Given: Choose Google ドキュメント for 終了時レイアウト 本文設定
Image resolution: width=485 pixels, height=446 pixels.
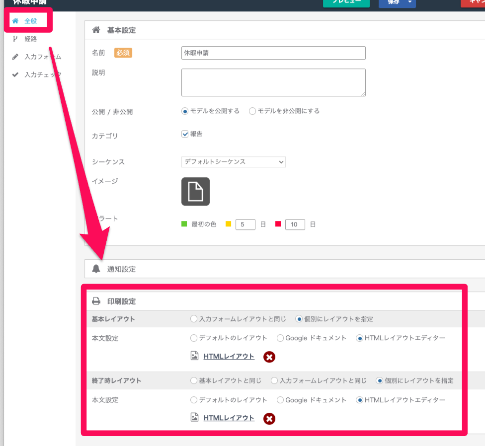Looking at the screenshot, I should pyautogui.click(x=280, y=400).
